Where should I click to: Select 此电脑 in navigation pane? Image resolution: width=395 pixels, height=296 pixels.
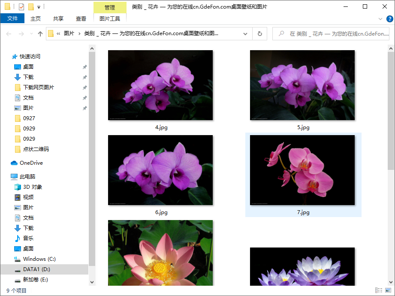tap(27, 177)
